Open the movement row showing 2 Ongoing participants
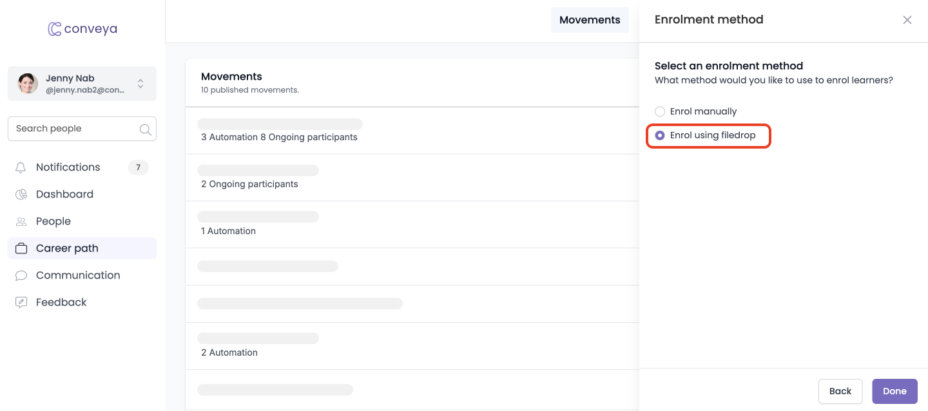 412,178
